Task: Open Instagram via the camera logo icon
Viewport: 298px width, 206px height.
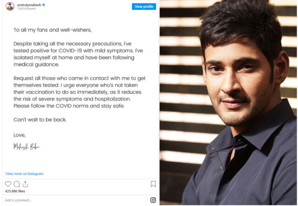Action: click(x=153, y=200)
